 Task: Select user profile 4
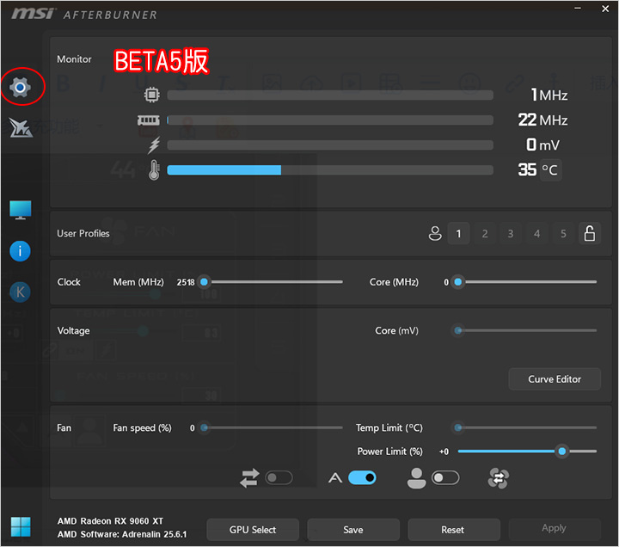pyautogui.click(x=536, y=233)
